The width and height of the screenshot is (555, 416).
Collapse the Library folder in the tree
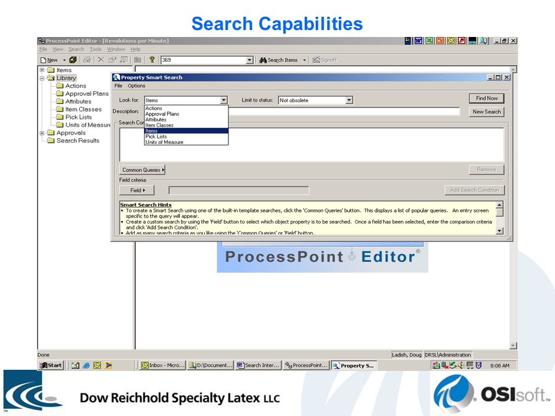tap(42, 78)
